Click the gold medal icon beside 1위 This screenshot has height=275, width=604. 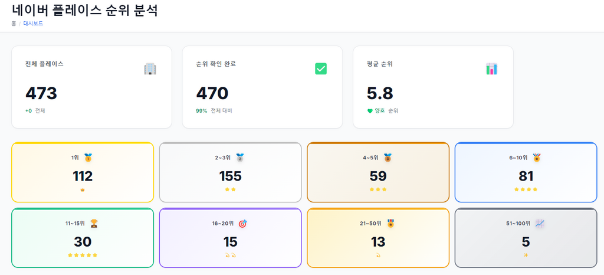pyautogui.click(x=88, y=158)
